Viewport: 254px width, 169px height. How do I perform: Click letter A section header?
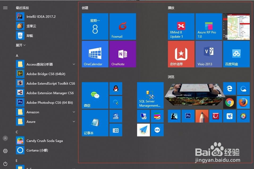point(17,56)
